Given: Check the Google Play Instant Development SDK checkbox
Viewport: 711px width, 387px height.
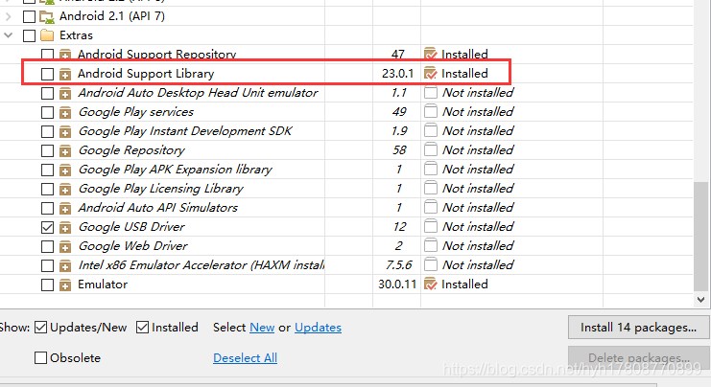Looking at the screenshot, I should 47,132.
